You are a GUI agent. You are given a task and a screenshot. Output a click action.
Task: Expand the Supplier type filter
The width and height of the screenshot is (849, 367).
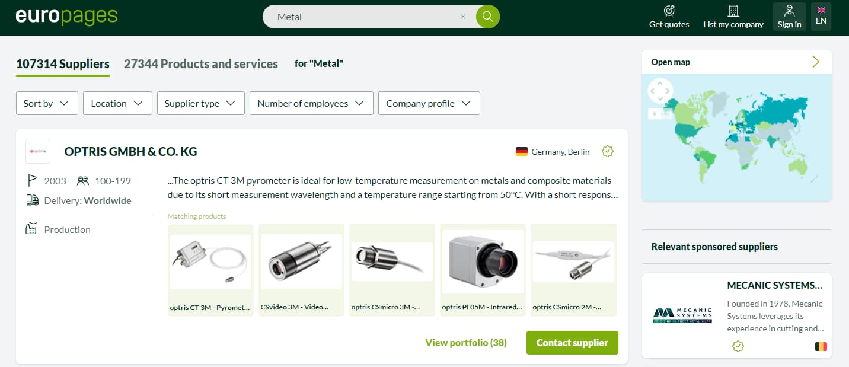click(200, 103)
